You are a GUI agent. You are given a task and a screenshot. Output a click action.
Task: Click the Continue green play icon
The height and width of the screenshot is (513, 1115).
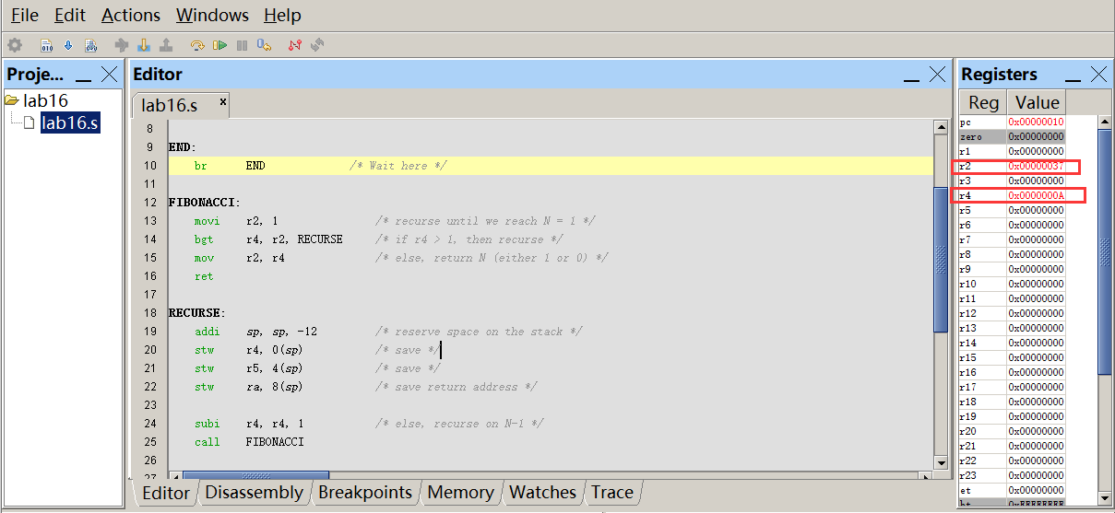click(219, 44)
